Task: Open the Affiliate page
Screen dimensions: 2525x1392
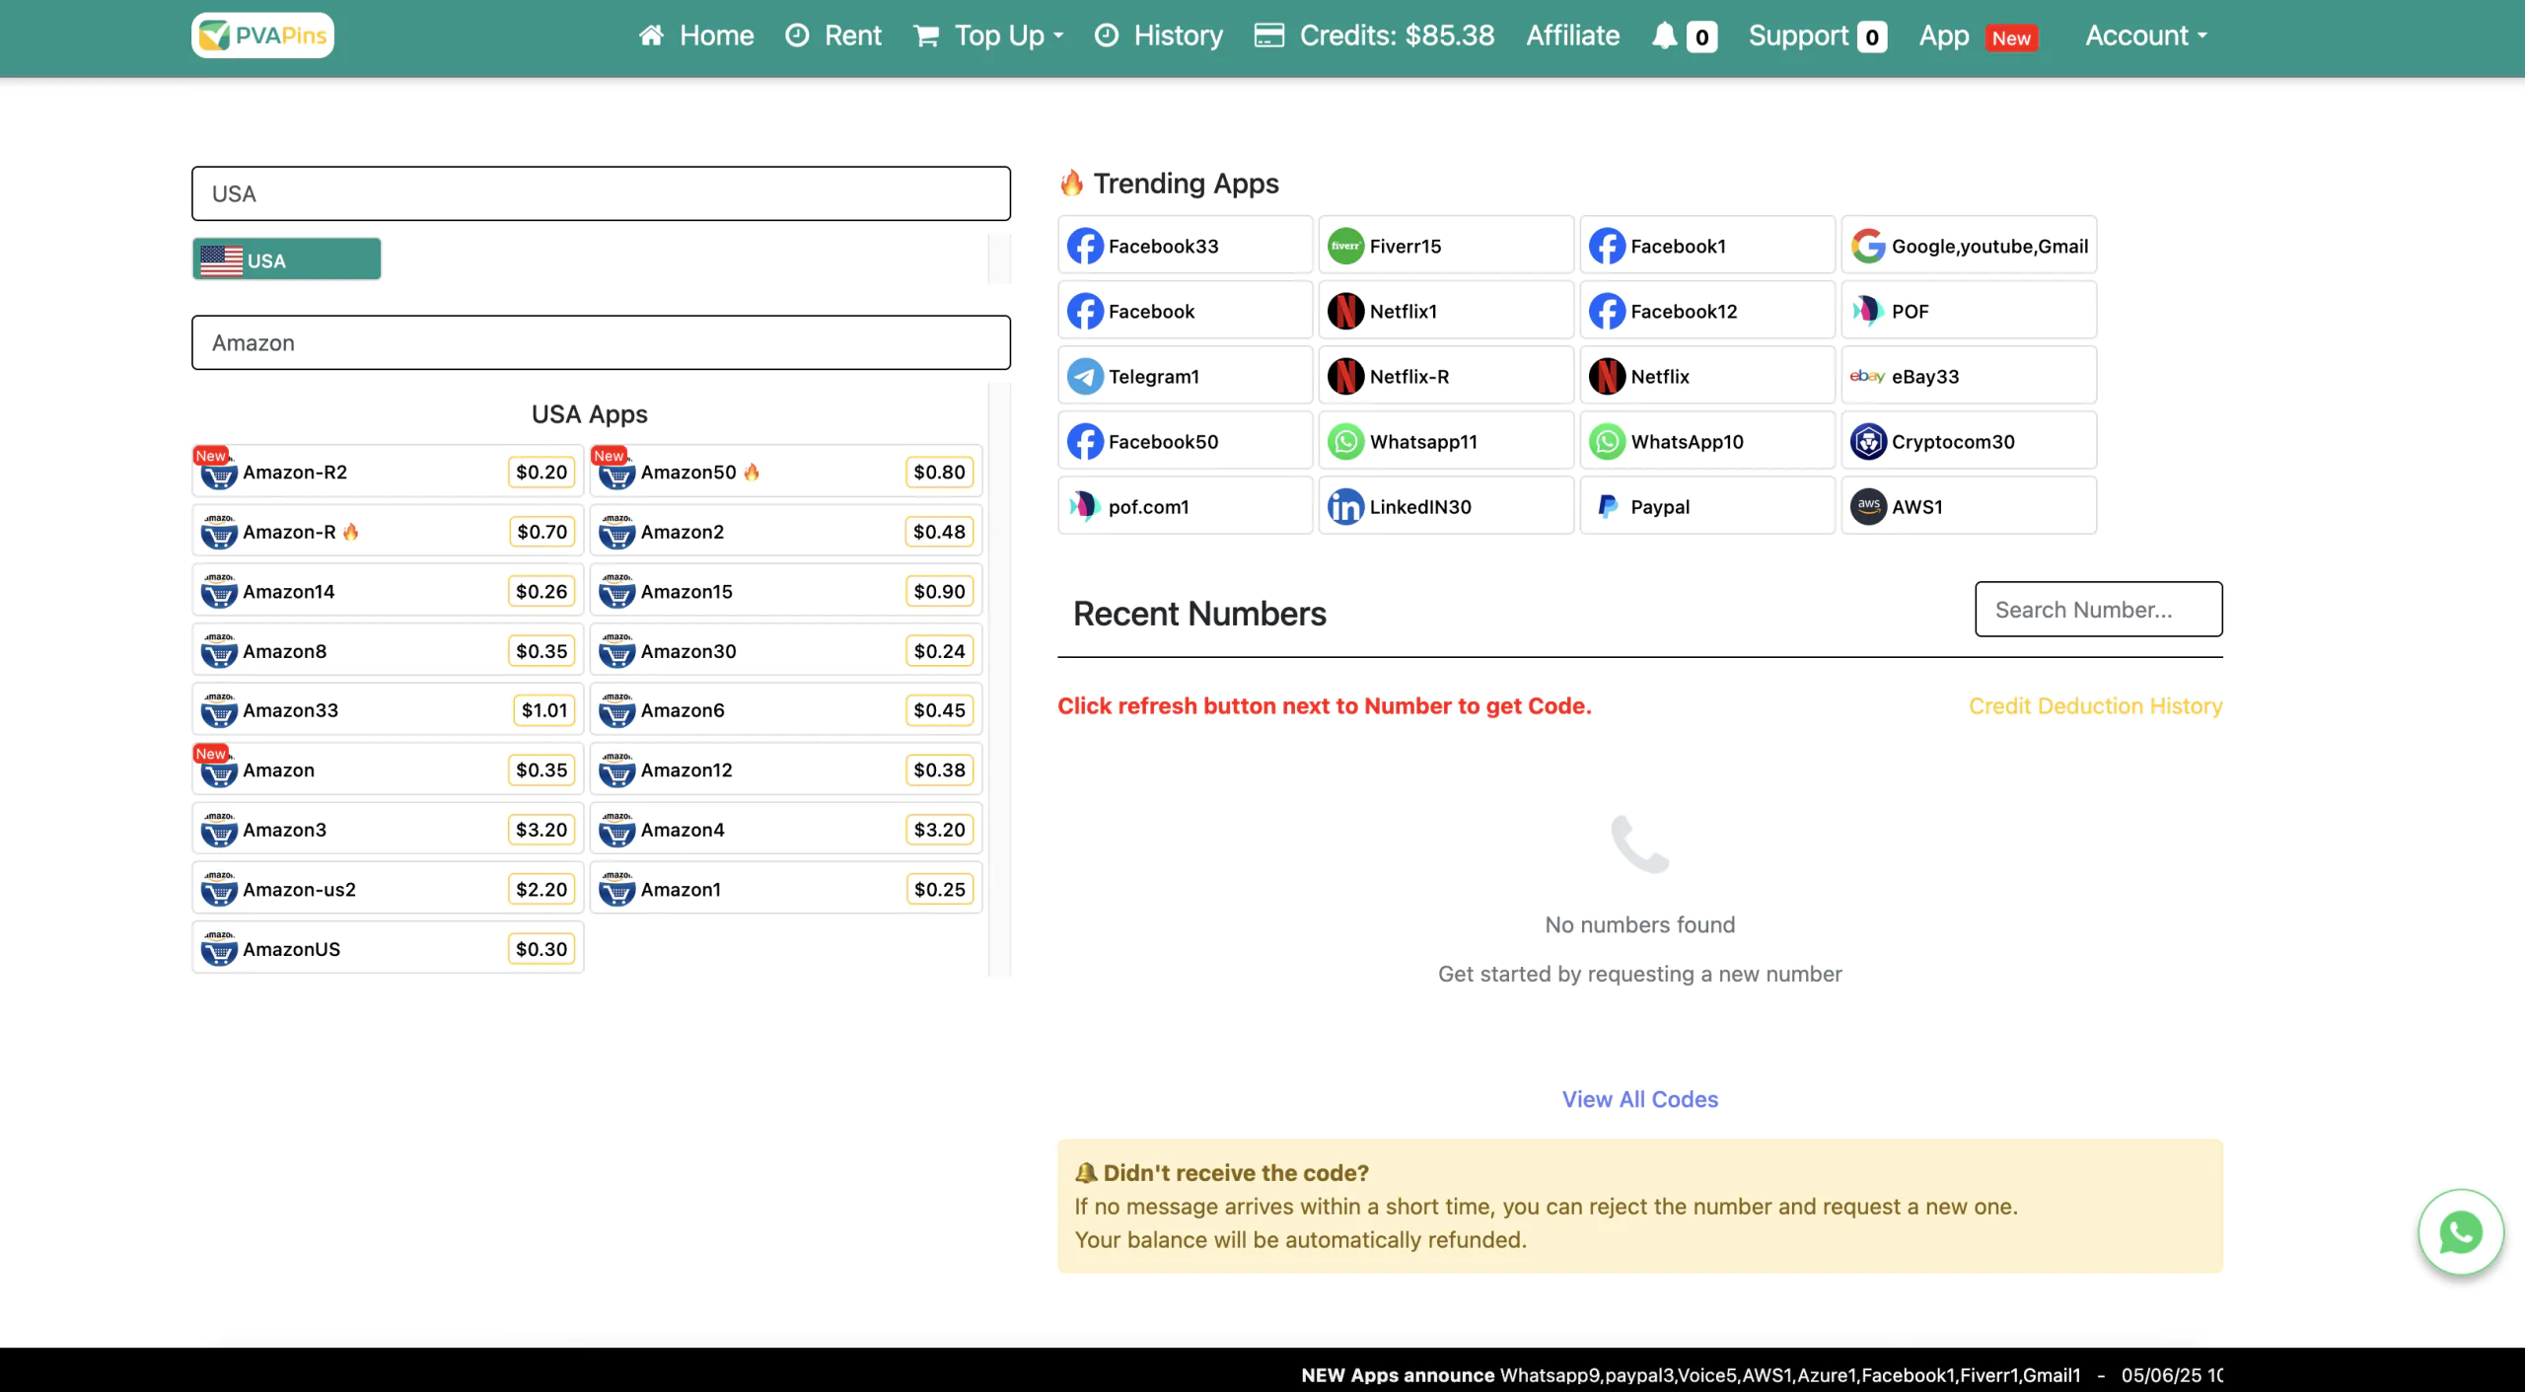Action: (1573, 37)
